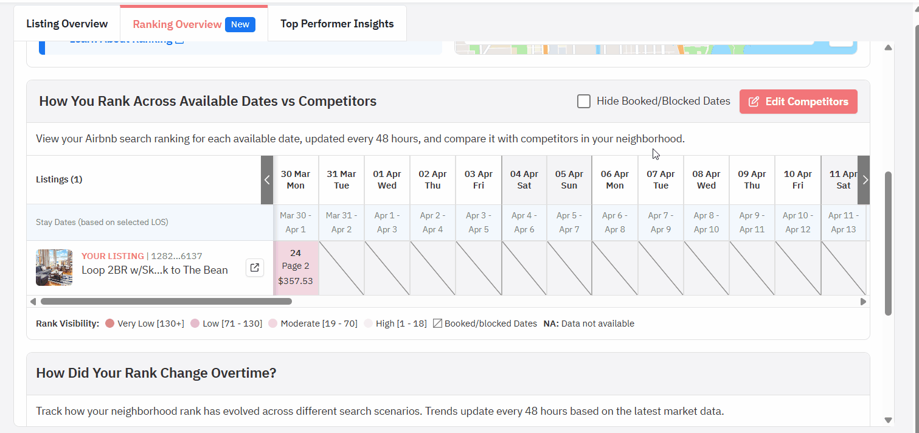Click the 04 Apr Sat column header
This screenshot has height=433, width=919.
click(524, 180)
